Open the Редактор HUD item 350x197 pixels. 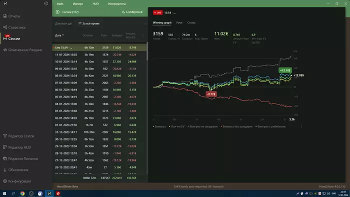click(x=17, y=147)
